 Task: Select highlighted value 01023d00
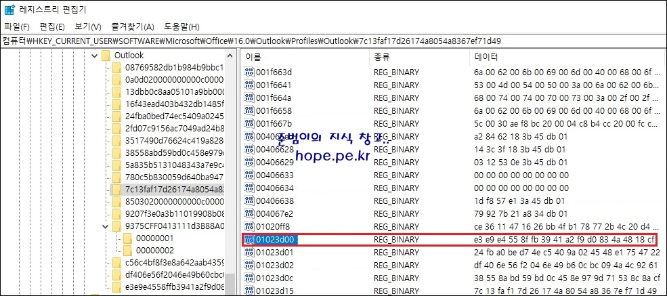click(x=276, y=239)
